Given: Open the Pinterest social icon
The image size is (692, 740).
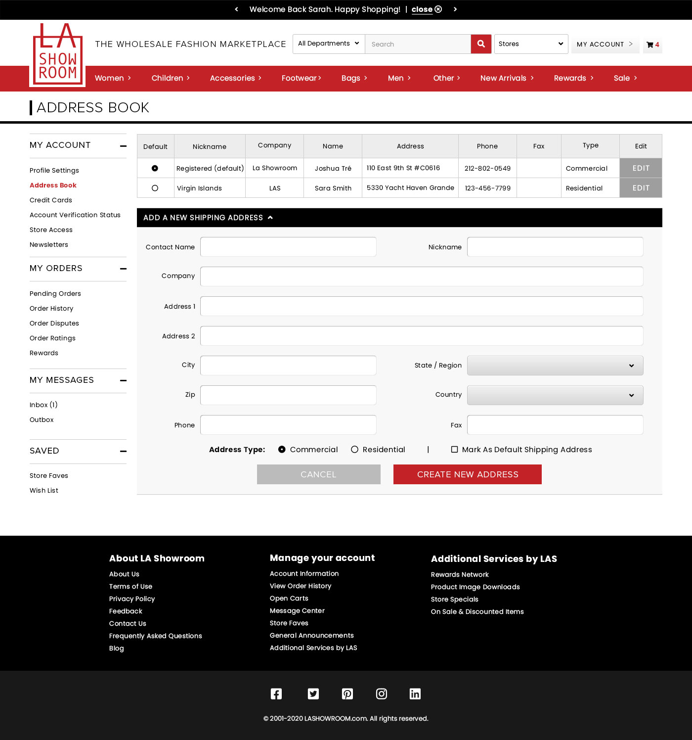Looking at the screenshot, I should [x=347, y=694].
